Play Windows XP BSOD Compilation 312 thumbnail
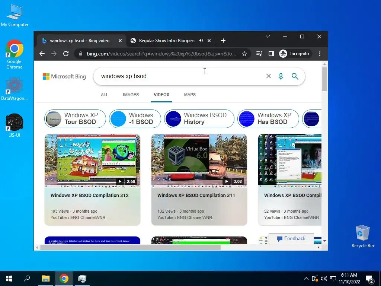 coord(92,161)
